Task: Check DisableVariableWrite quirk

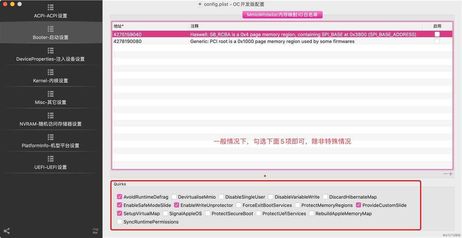Action: [x=271, y=197]
